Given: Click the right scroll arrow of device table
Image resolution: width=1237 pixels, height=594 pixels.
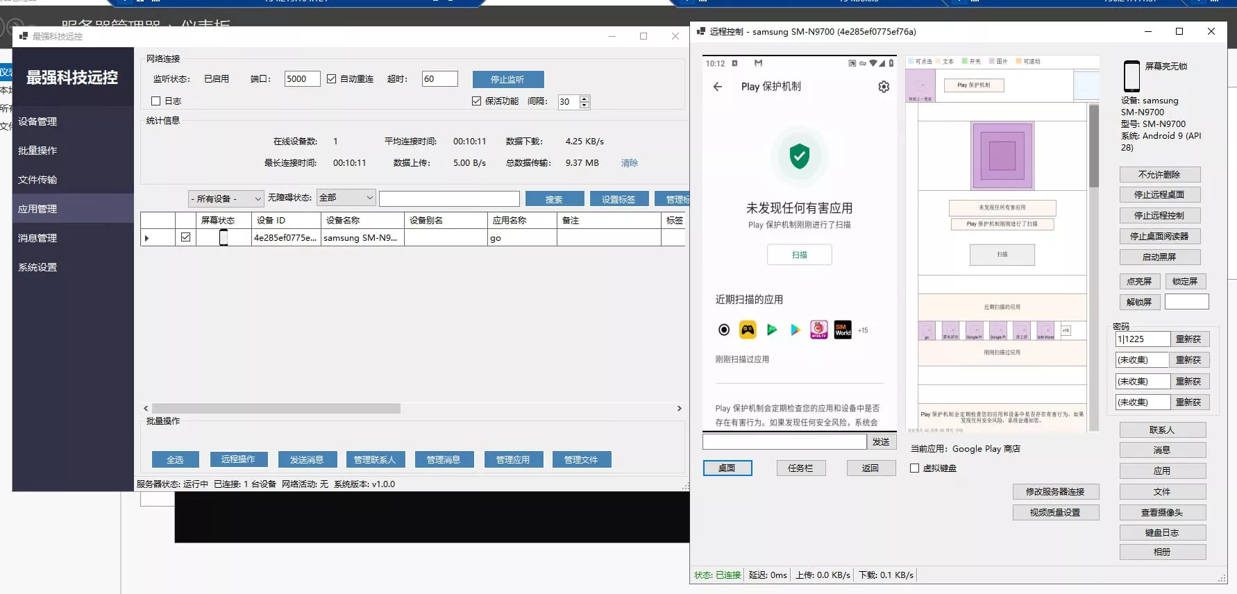Looking at the screenshot, I should point(680,409).
